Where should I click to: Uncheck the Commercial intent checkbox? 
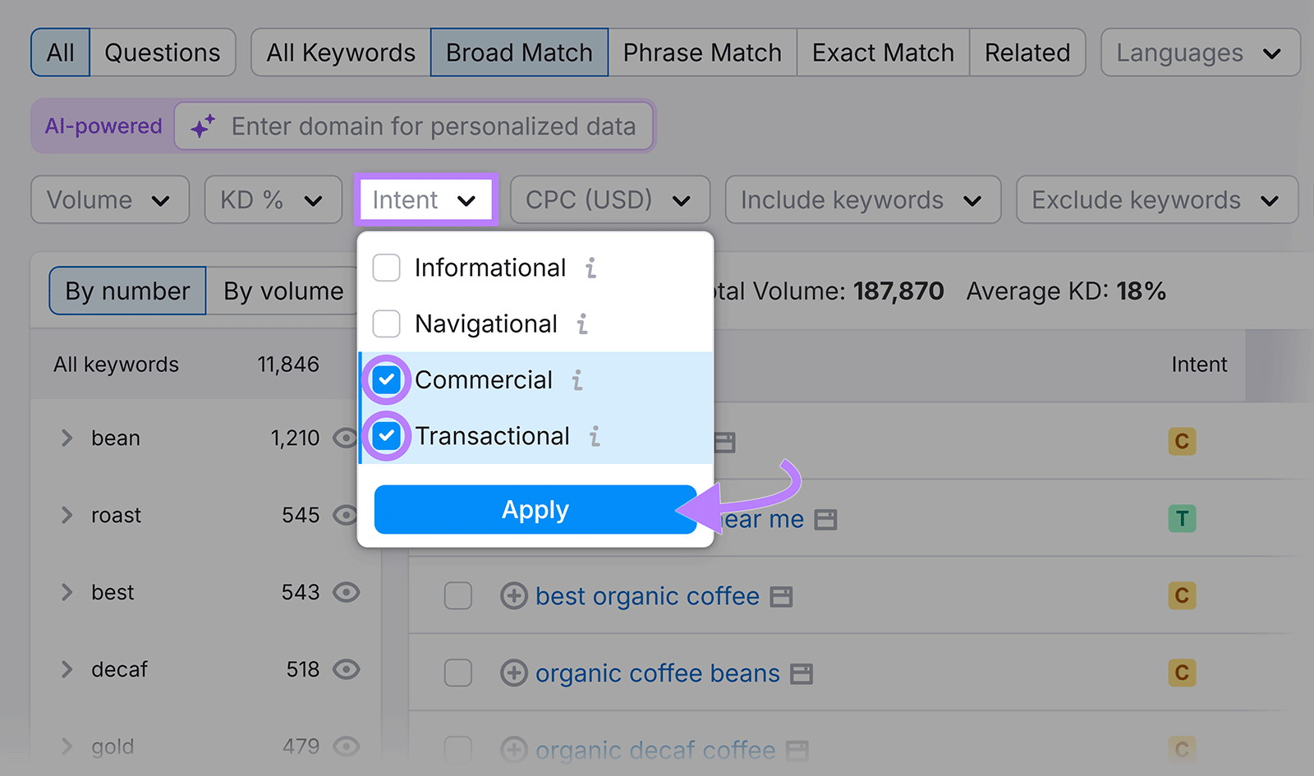point(386,379)
